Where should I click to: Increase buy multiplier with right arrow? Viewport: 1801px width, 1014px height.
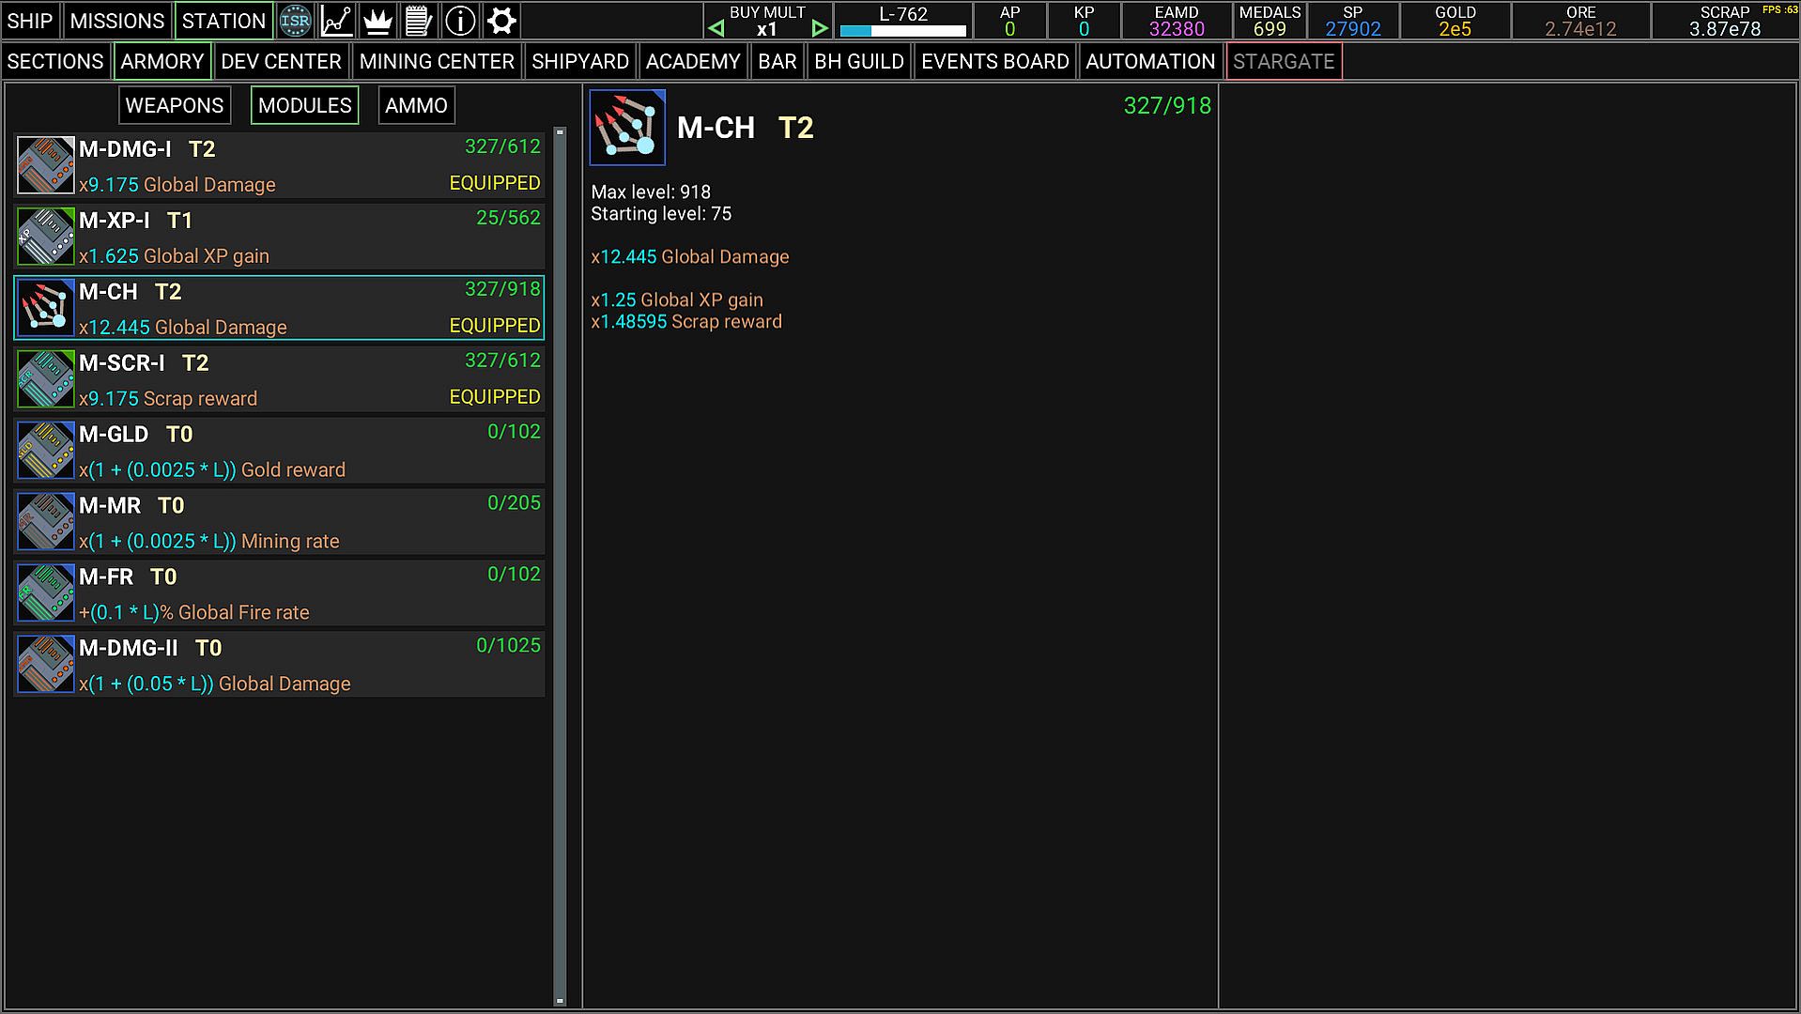pyautogui.click(x=820, y=29)
